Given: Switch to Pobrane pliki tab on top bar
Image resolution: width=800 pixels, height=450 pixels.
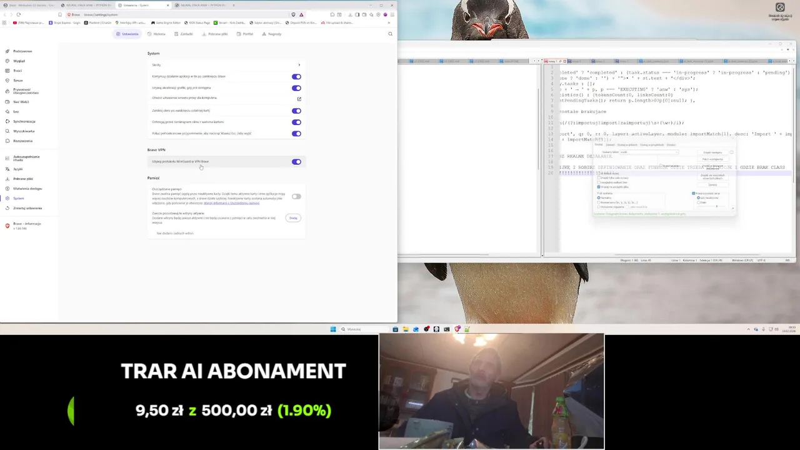Looking at the screenshot, I should (215, 34).
